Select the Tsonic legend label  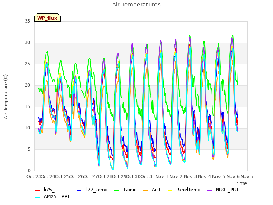click(x=130, y=190)
